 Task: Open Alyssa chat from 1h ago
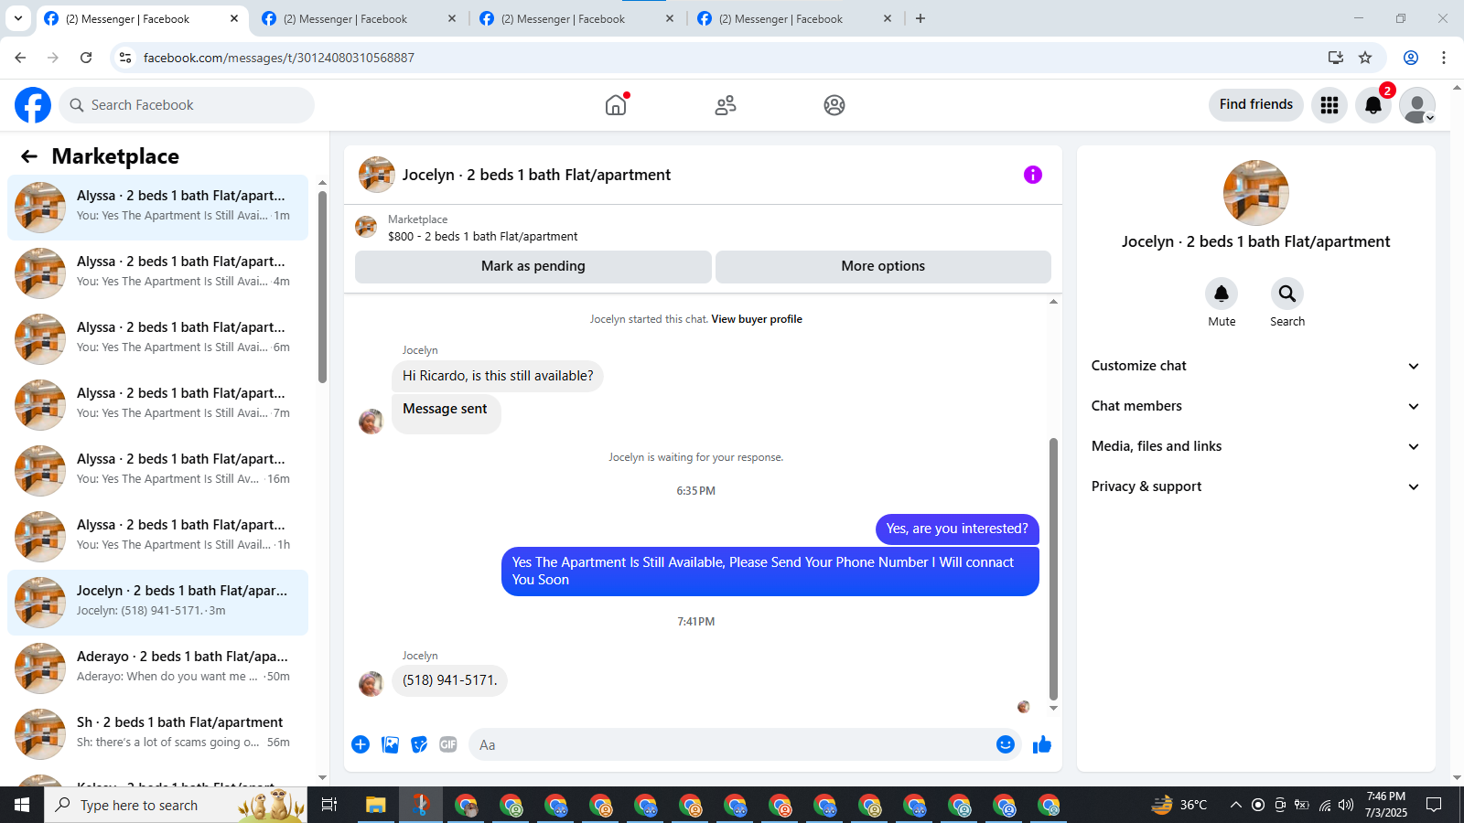pos(157,536)
